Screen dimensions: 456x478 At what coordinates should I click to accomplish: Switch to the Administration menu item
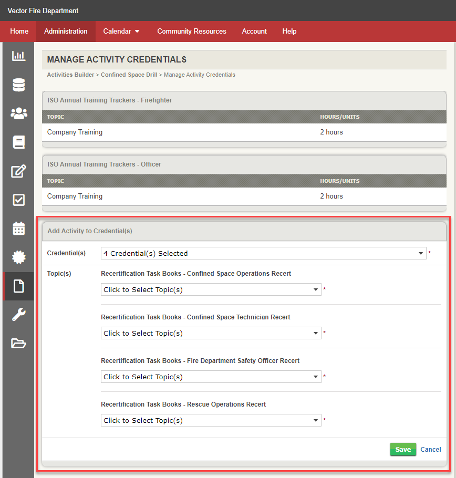pos(65,31)
